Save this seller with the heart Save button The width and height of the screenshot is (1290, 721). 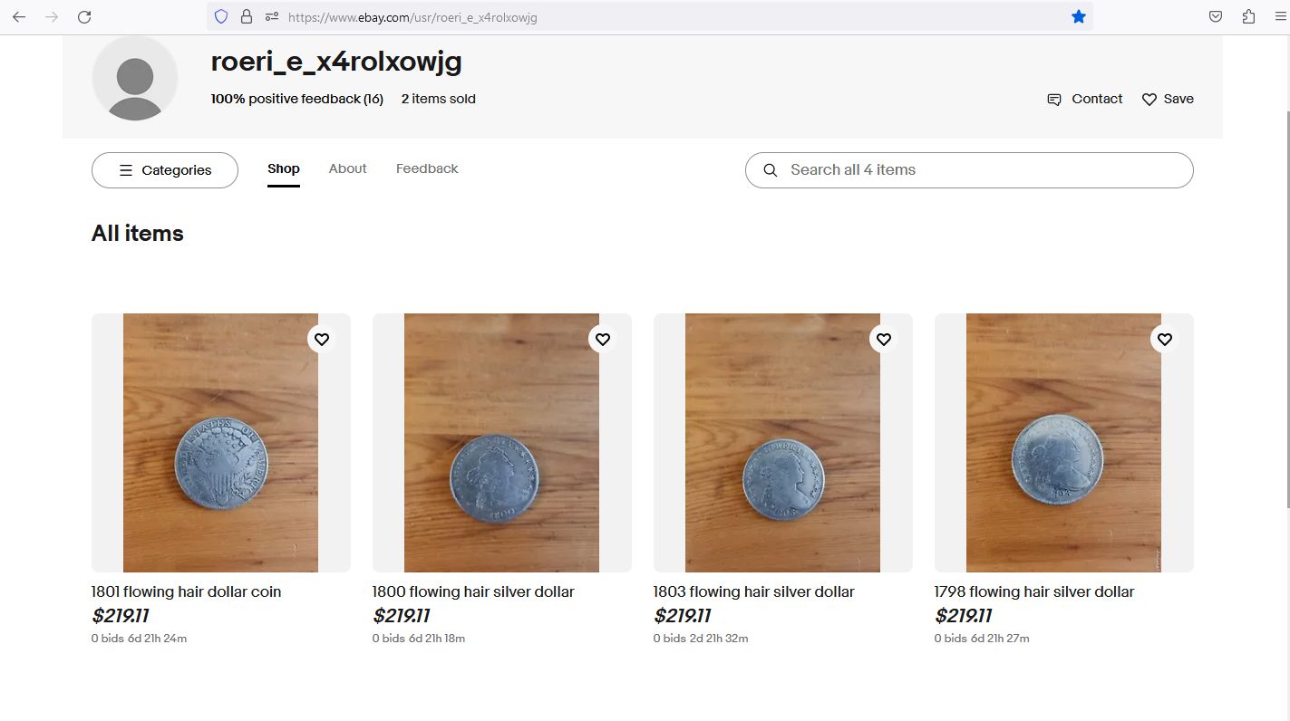tap(1168, 99)
